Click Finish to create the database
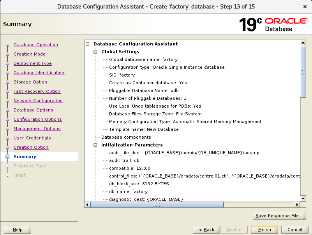312x235 pixels. pos(264,230)
